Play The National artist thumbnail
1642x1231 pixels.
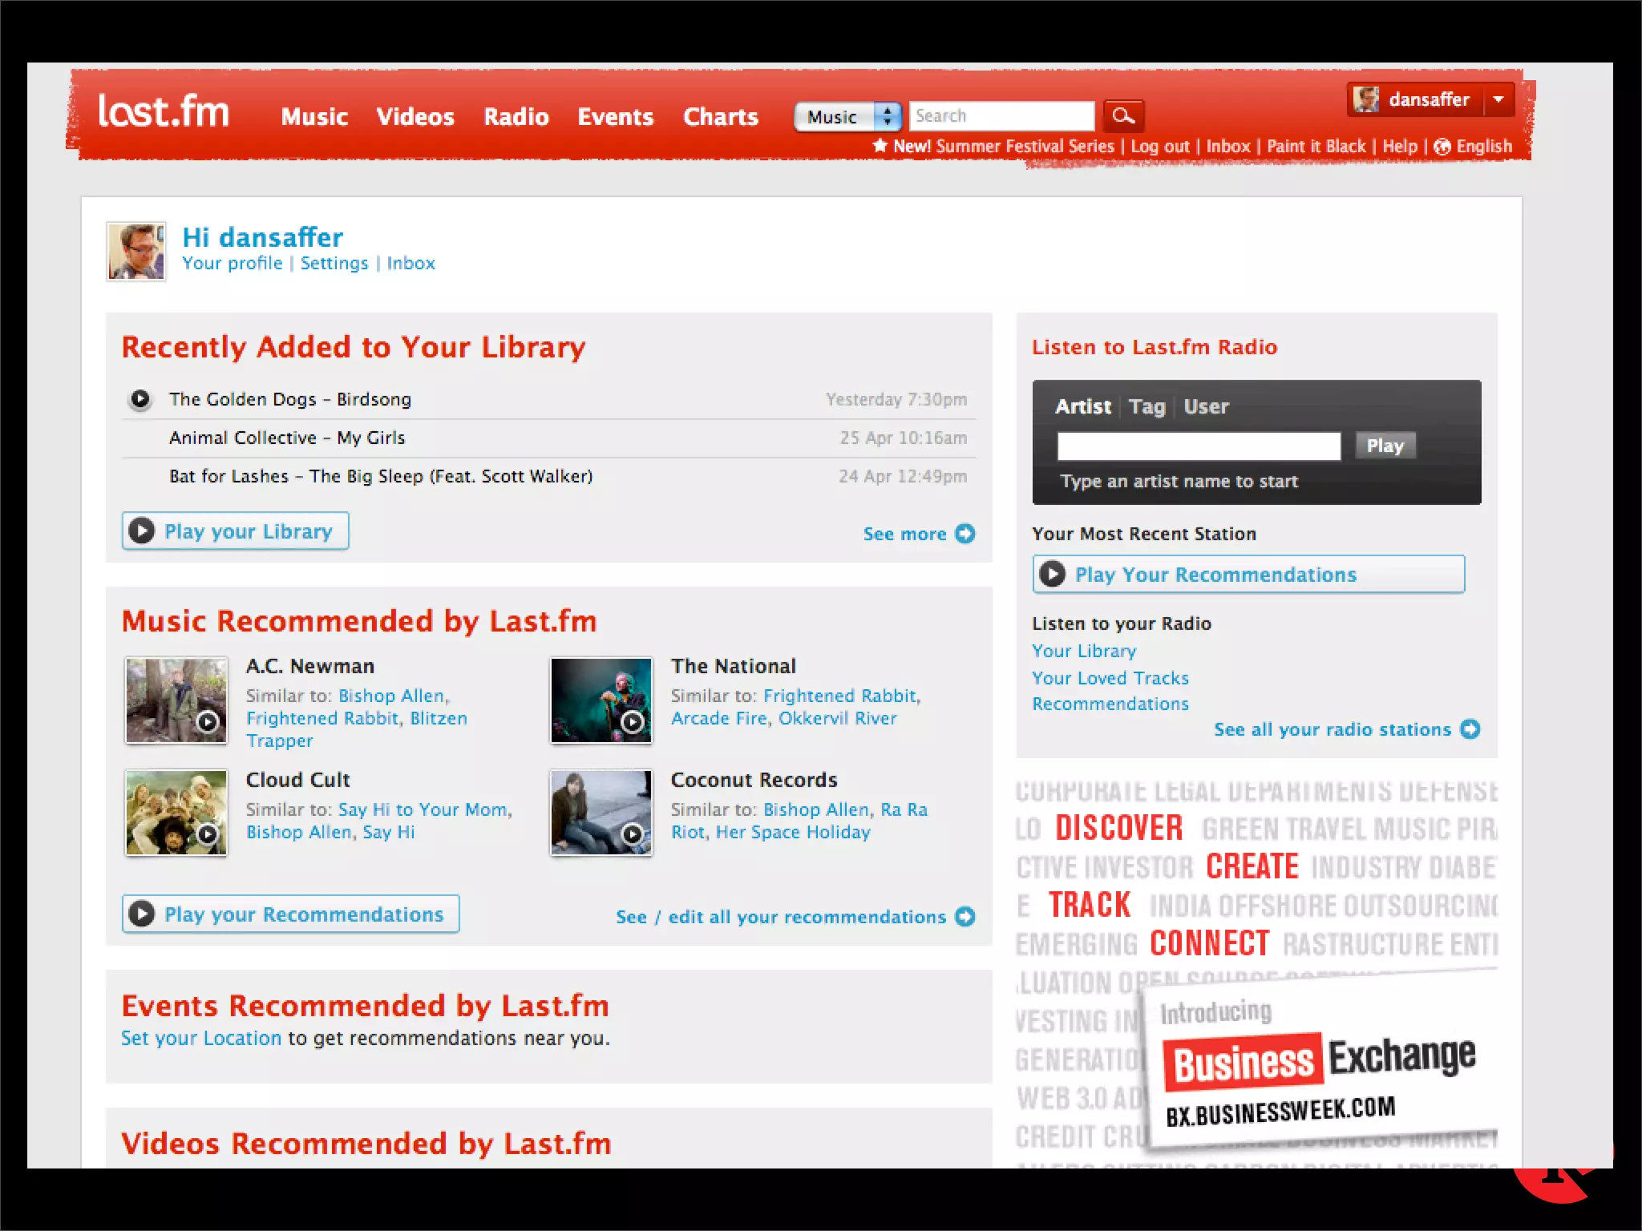click(633, 722)
